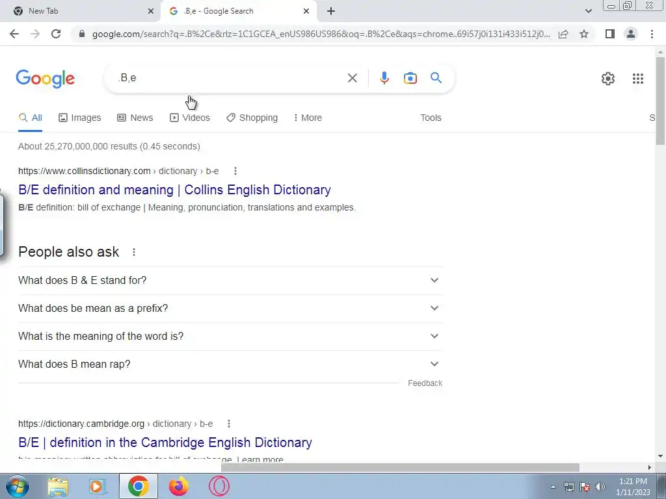The width and height of the screenshot is (666, 499).
Task: Launch Firefox from taskbar
Action: click(x=178, y=486)
